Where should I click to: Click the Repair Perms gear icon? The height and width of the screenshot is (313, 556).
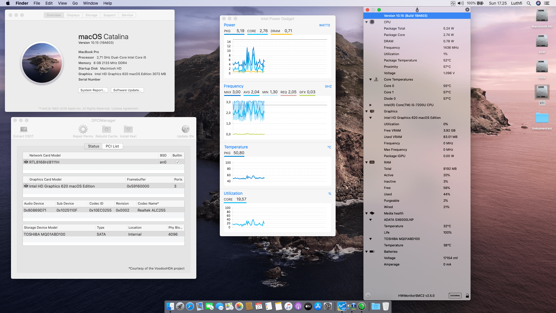[83, 130]
